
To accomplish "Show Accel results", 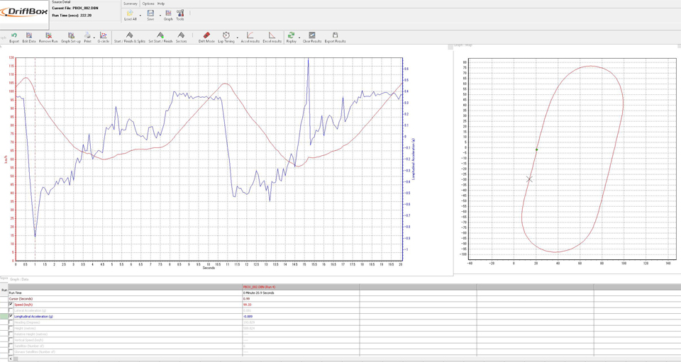I will [x=250, y=37].
